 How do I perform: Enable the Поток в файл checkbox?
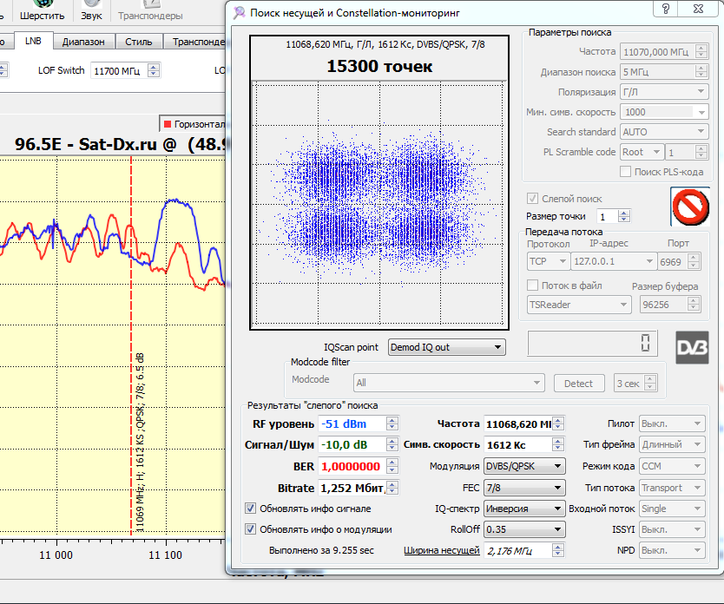pos(532,286)
